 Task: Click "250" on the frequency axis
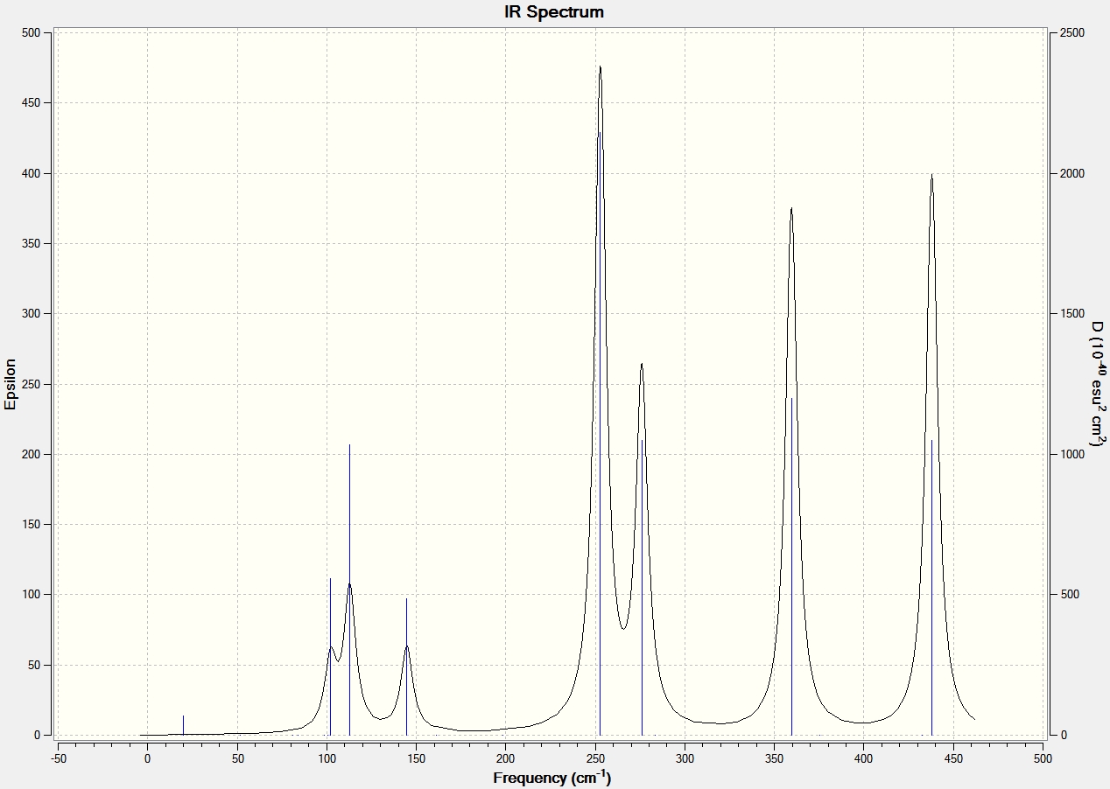595,758
